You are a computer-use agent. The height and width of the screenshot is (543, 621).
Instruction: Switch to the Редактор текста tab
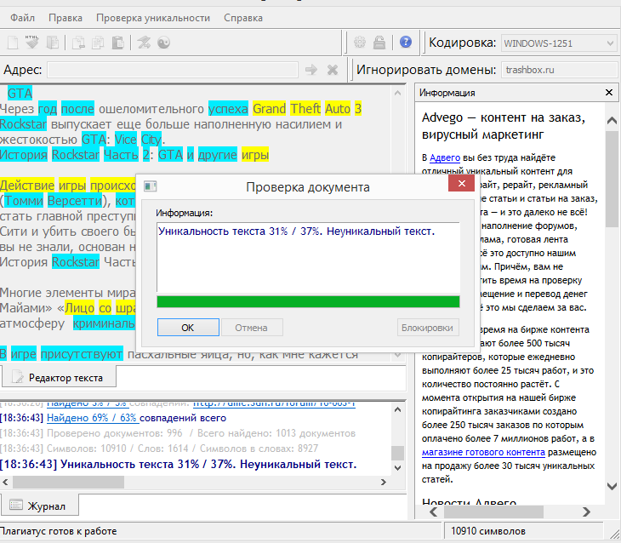(59, 377)
